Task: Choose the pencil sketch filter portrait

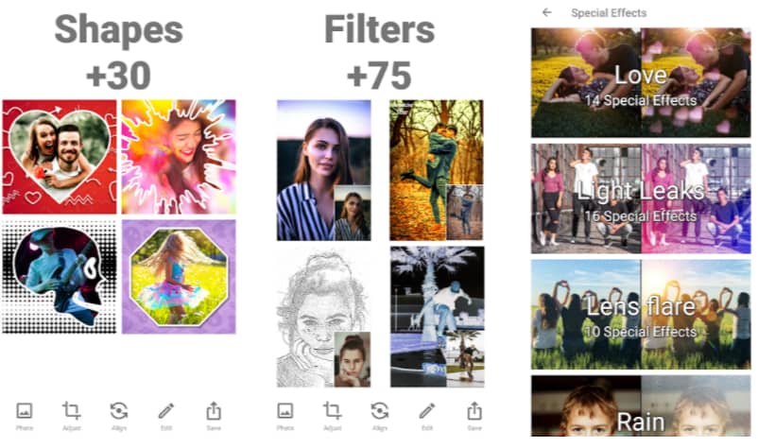Action: tap(324, 317)
